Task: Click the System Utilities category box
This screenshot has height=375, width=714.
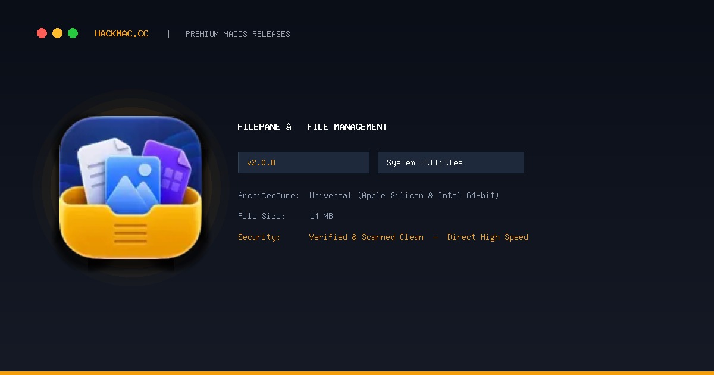Action: coord(451,162)
